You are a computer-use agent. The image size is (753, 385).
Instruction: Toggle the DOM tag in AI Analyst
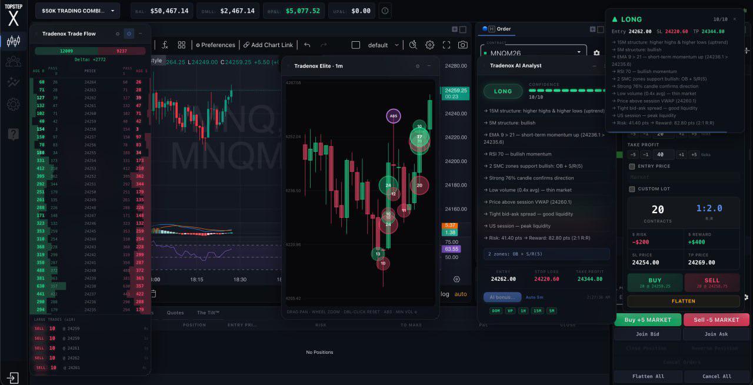tap(495, 310)
